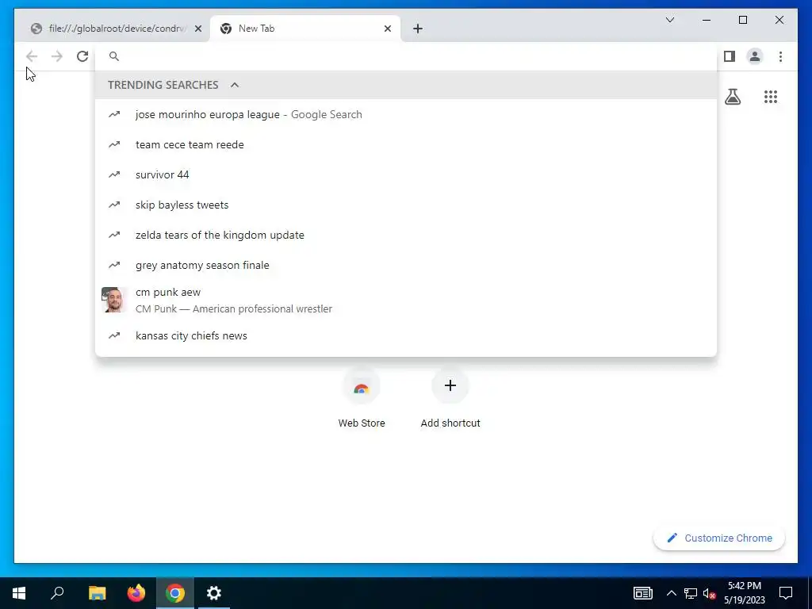Click the forward navigation arrow
The width and height of the screenshot is (812, 609).
pos(57,56)
